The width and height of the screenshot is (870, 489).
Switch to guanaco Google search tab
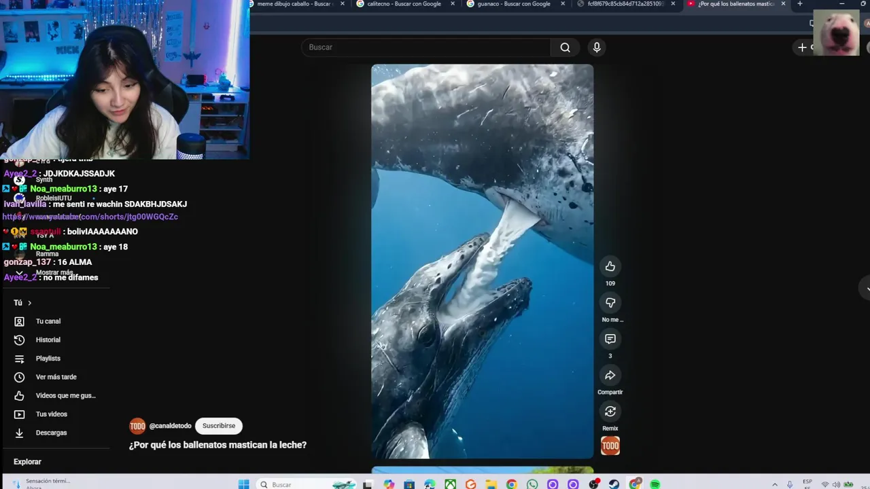click(514, 4)
